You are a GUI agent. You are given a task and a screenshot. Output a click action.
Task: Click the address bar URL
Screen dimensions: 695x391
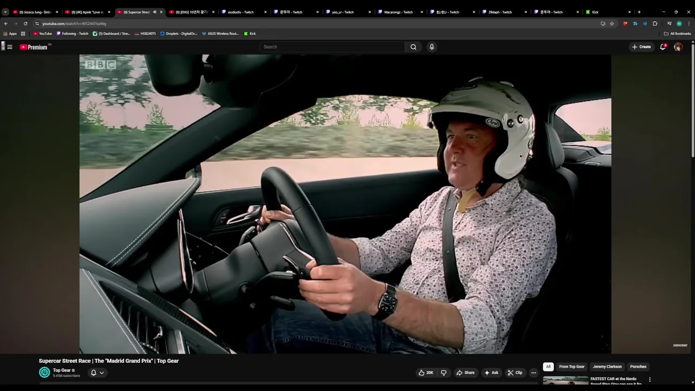pos(74,23)
